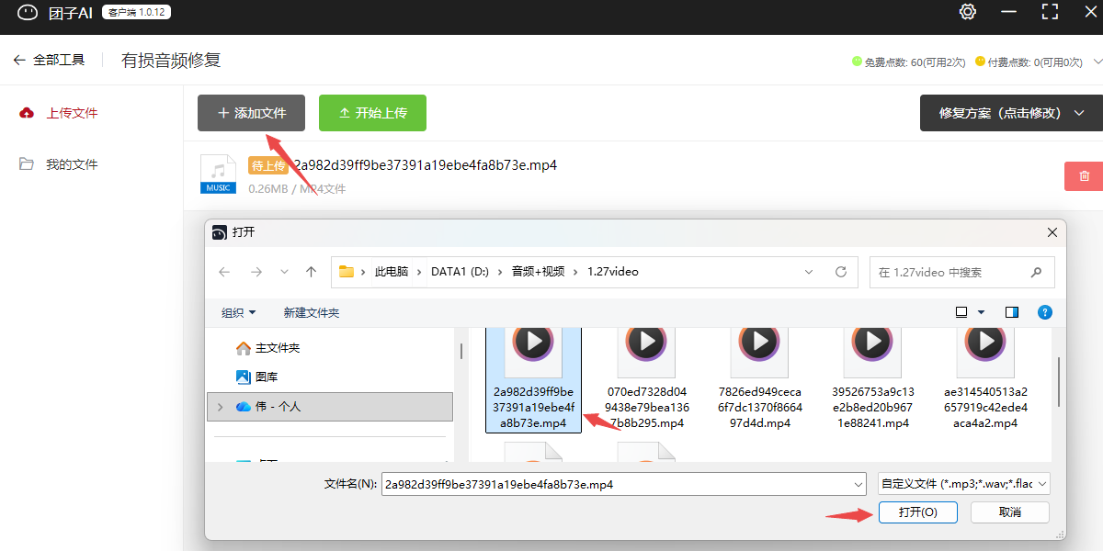The height and width of the screenshot is (551, 1103).
Task: Click 新建文件夹 in dialog toolbar
Action: tap(312, 312)
